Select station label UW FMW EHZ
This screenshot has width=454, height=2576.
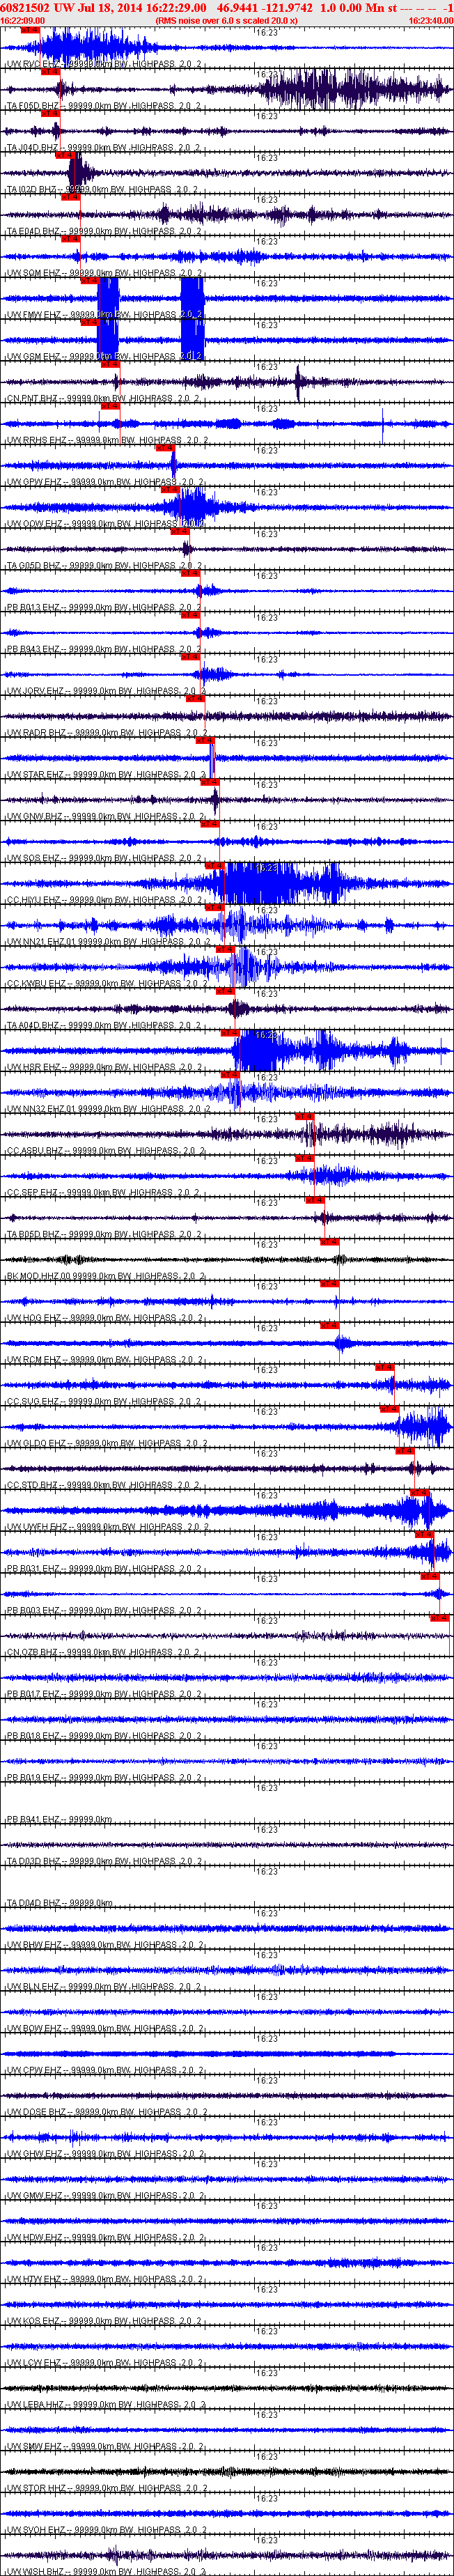[x=34, y=315]
